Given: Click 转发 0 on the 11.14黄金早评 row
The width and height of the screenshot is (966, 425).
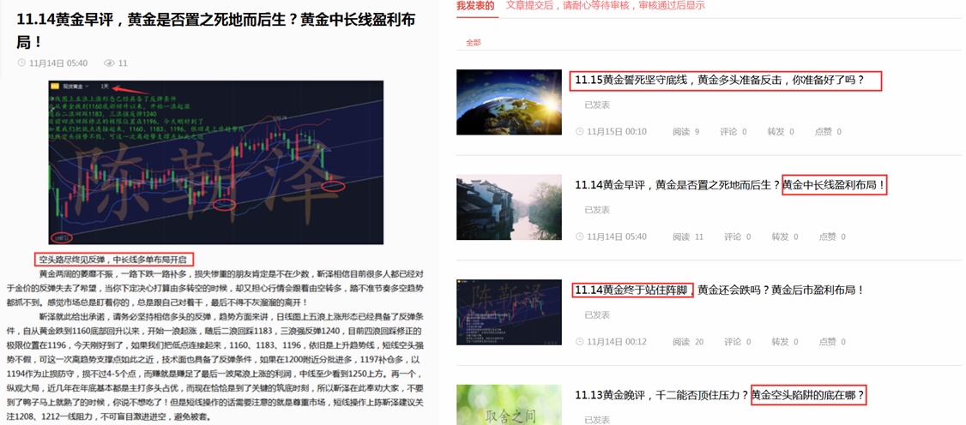Looking at the screenshot, I should point(785,236).
